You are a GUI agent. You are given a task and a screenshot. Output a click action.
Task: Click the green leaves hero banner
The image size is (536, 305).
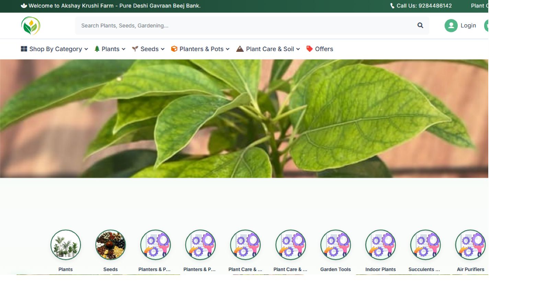click(244, 119)
